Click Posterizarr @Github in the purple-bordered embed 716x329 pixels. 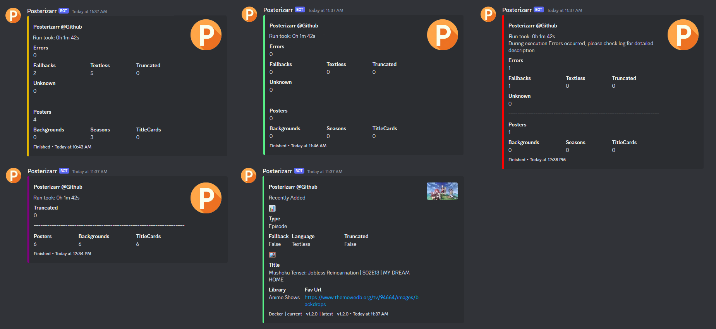click(58, 187)
